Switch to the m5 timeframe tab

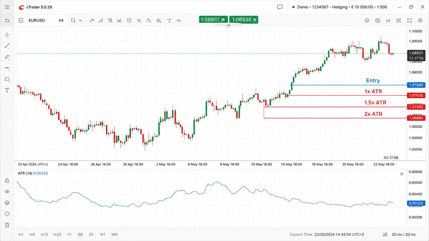tap(32, 235)
